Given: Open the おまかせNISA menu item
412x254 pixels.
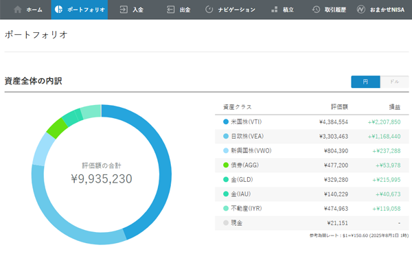Looking at the screenshot, I should point(387,10).
